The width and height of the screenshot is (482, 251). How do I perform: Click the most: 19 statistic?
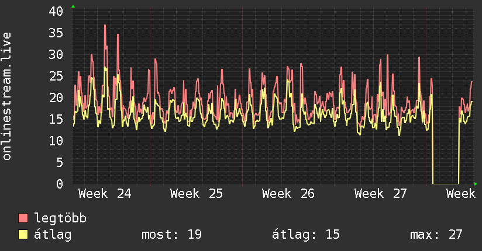(171, 235)
